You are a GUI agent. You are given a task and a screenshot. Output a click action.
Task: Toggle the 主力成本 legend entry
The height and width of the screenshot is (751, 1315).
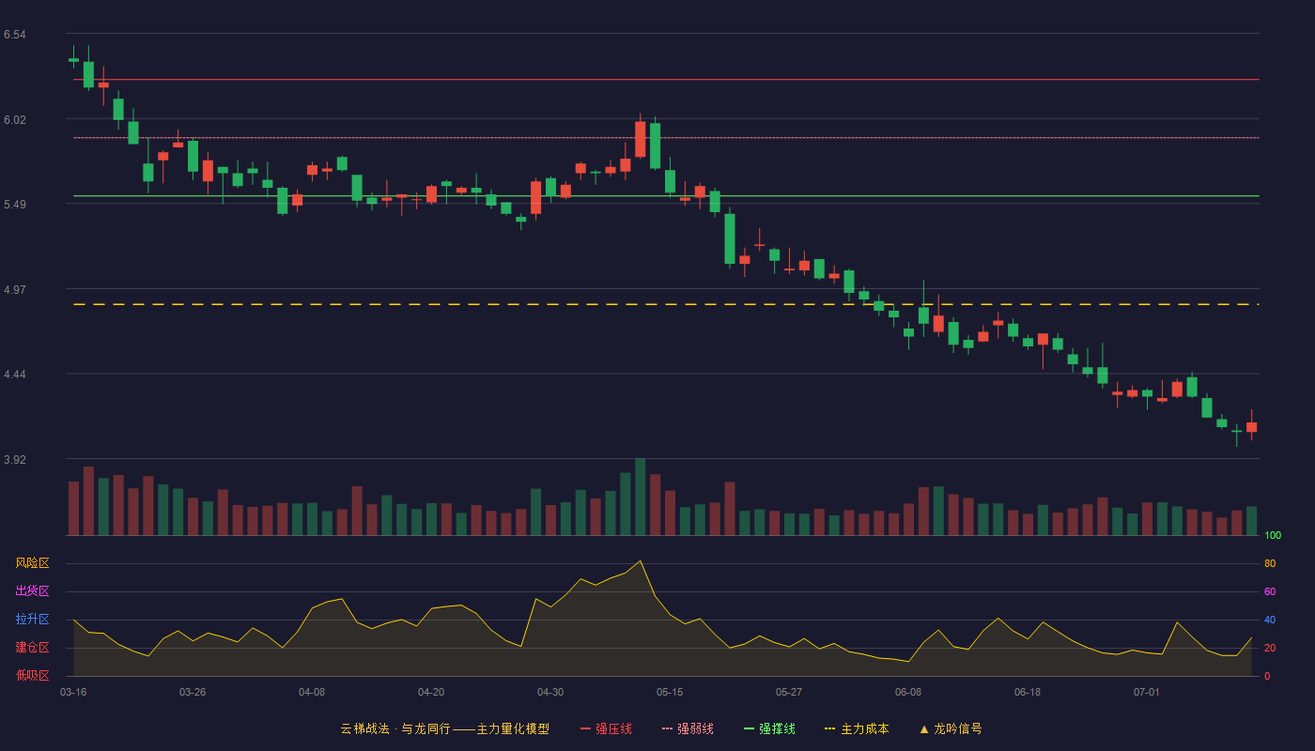coord(856,728)
